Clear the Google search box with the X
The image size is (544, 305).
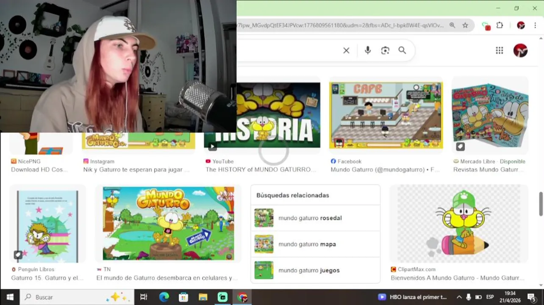(x=346, y=50)
